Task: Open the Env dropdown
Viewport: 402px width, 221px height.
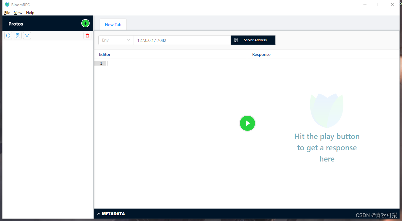Action: 116,40
